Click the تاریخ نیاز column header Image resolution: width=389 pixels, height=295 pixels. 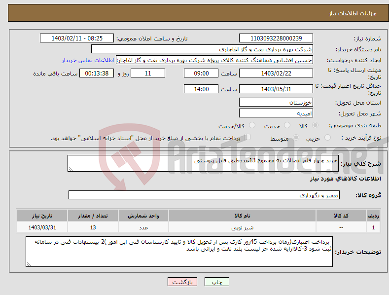42,216
